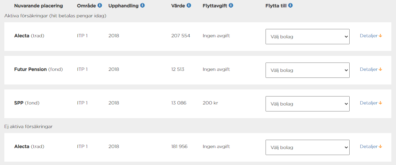Screen dimensions: 396x165
Task: Click the 200 kr transfer fee
Action: 210,103
